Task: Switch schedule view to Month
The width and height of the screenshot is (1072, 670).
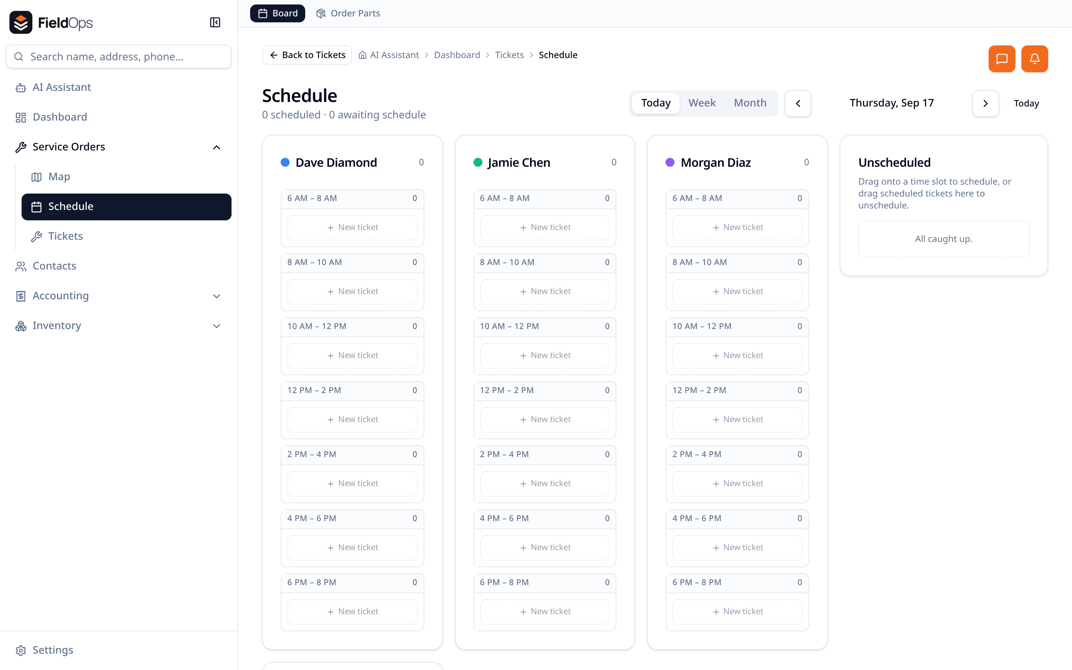Action: pos(750,103)
